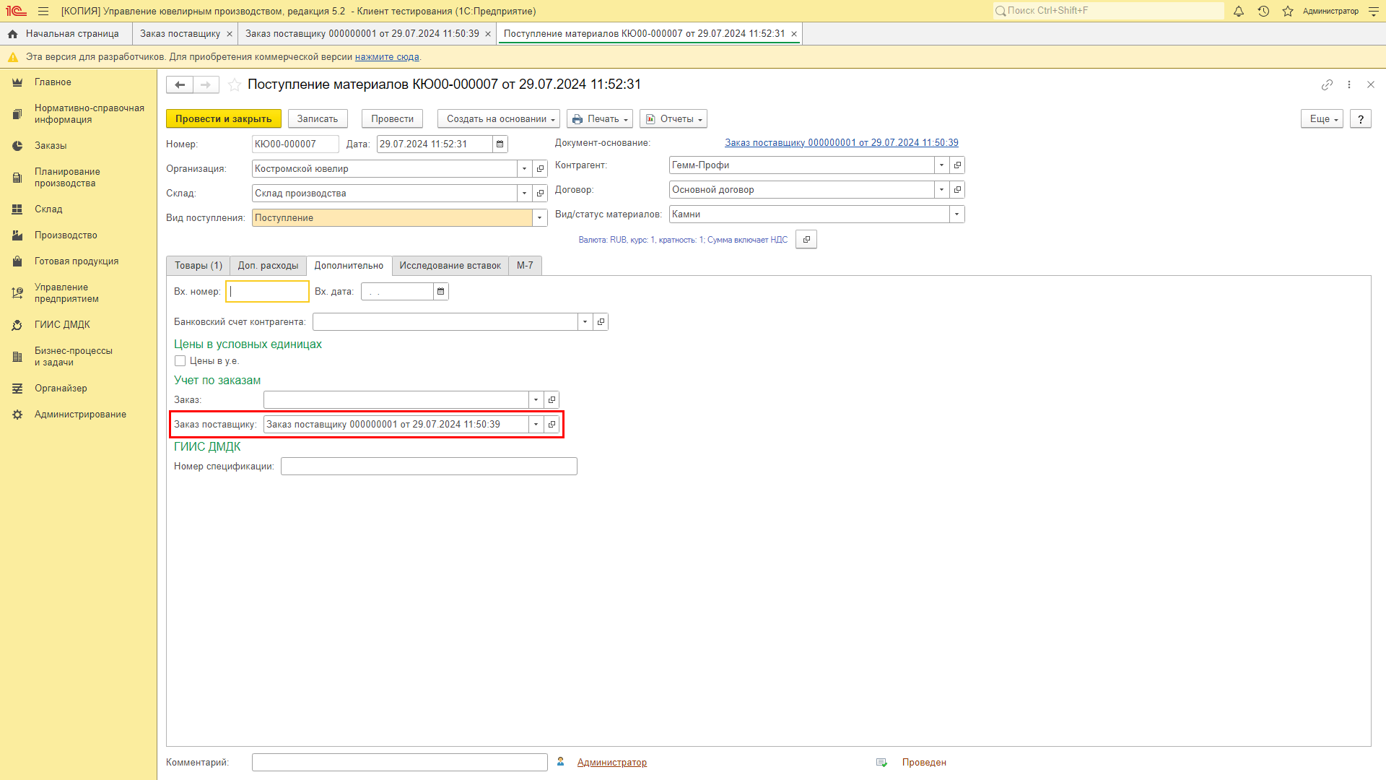Open Документ-основание Заказ поставщику link
The width and height of the screenshot is (1386, 780).
click(x=842, y=142)
